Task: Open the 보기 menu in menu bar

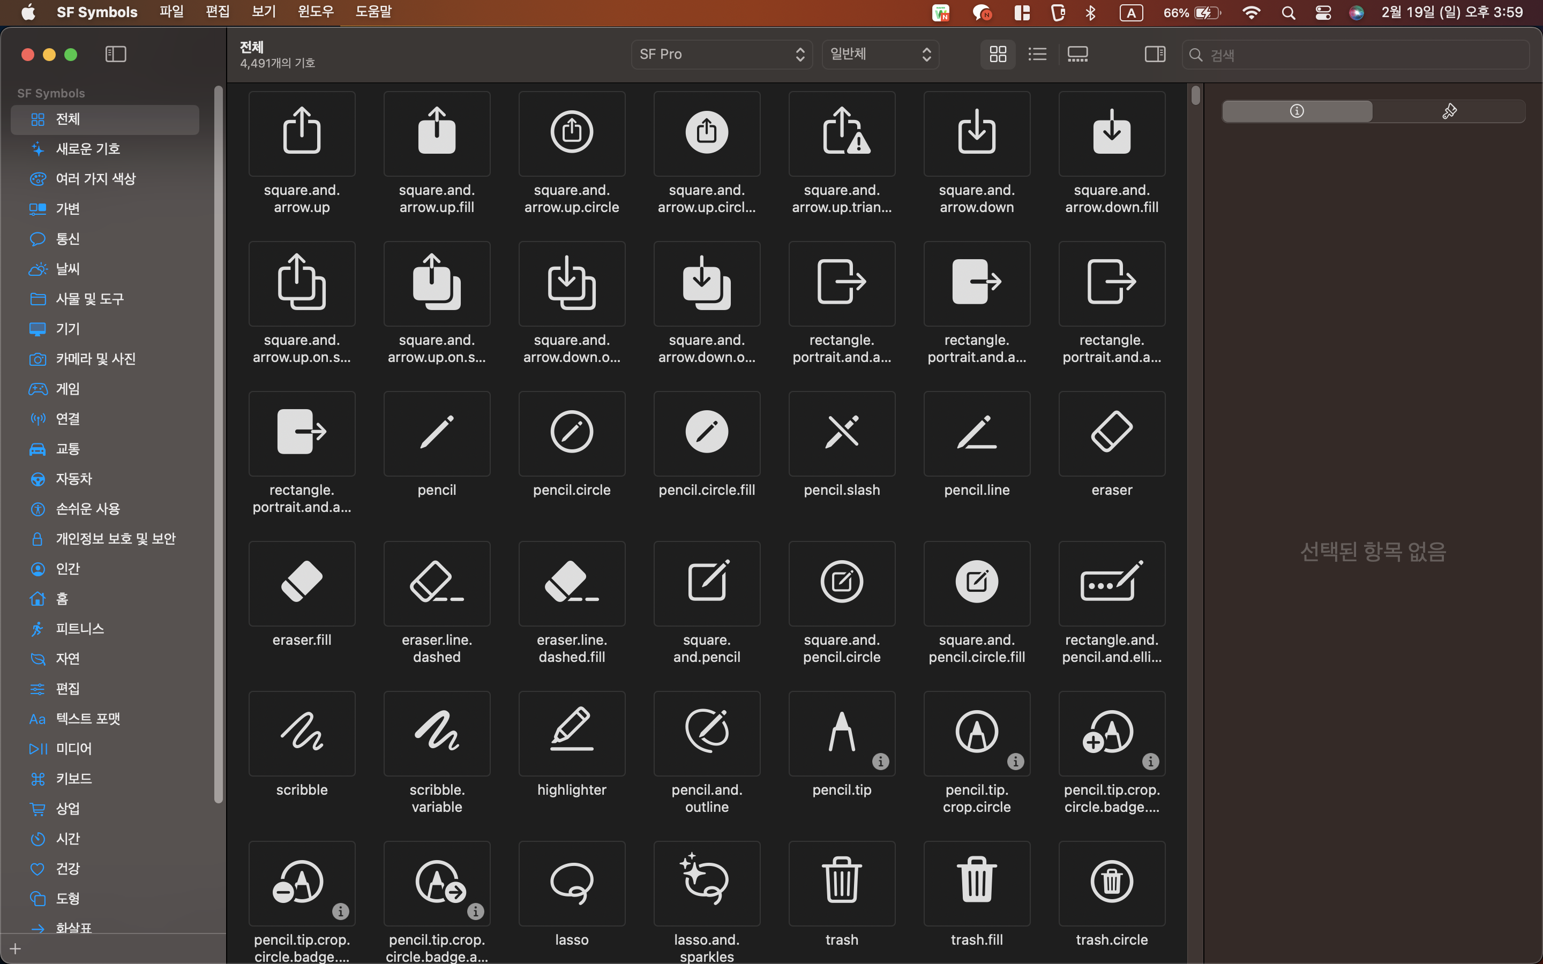Action: tap(264, 12)
